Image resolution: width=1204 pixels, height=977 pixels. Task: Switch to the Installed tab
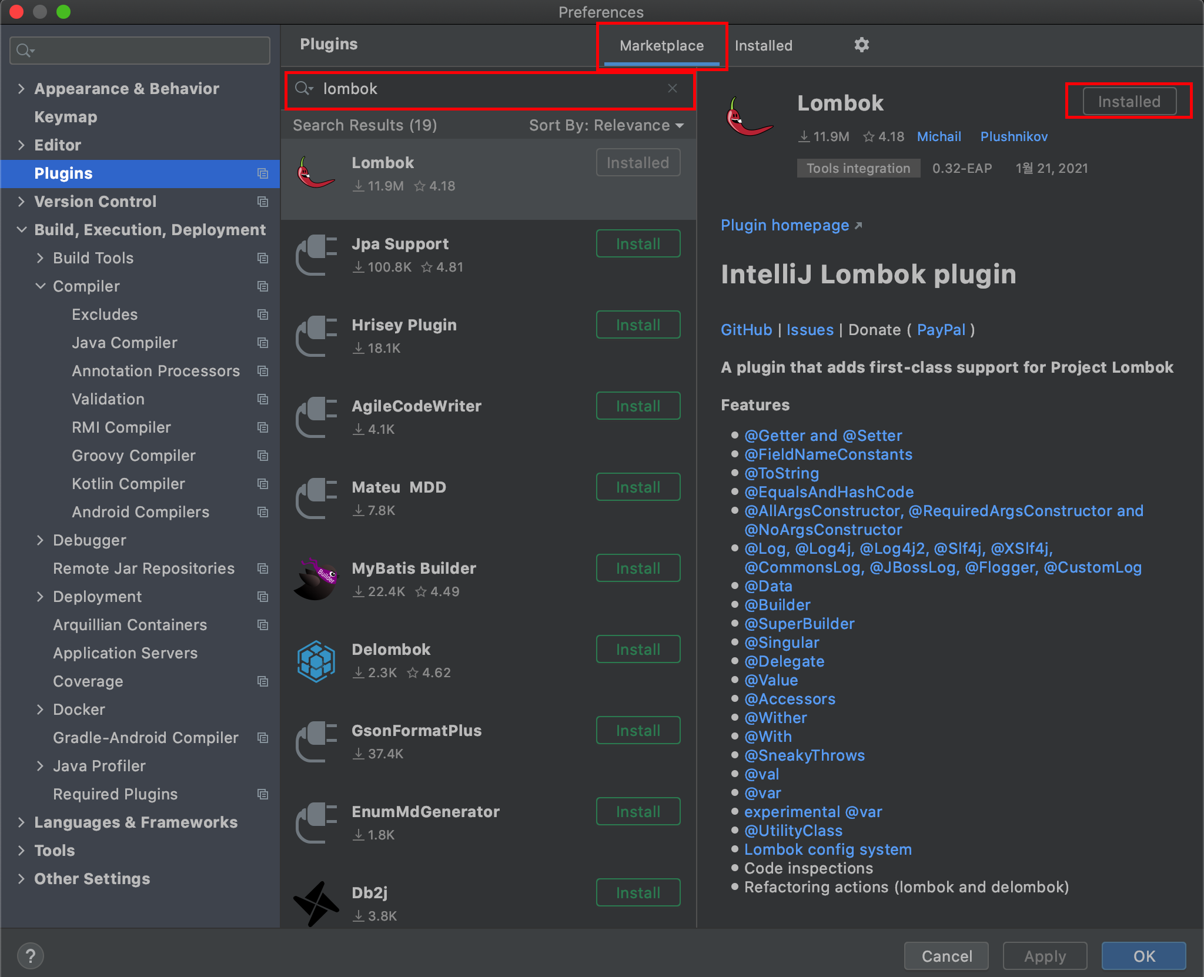coord(763,45)
